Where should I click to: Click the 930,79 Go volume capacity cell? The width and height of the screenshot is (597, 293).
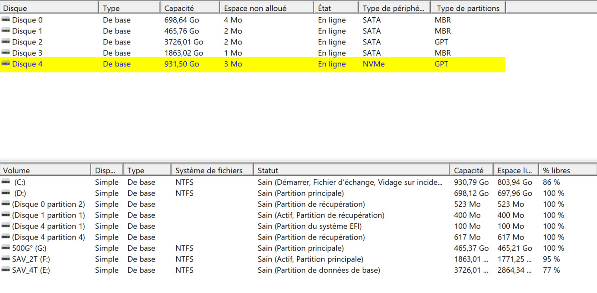click(471, 182)
